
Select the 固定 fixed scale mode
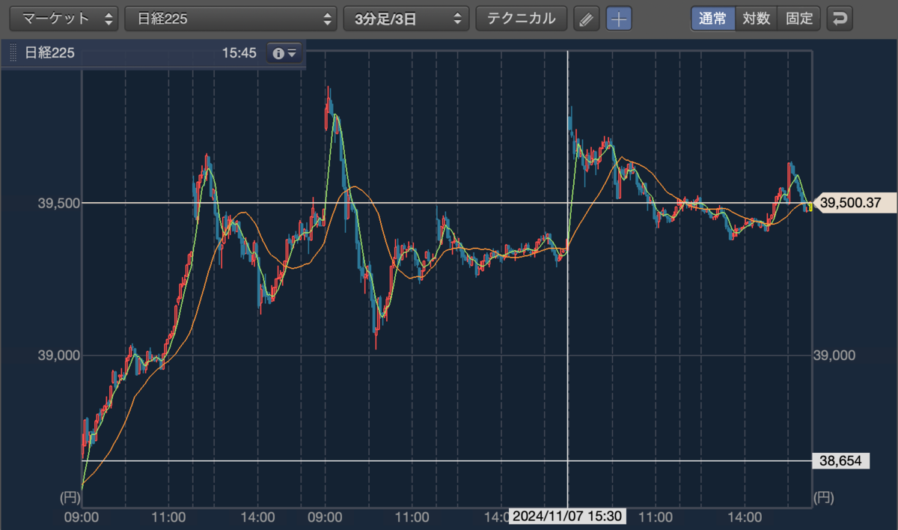[x=799, y=19]
